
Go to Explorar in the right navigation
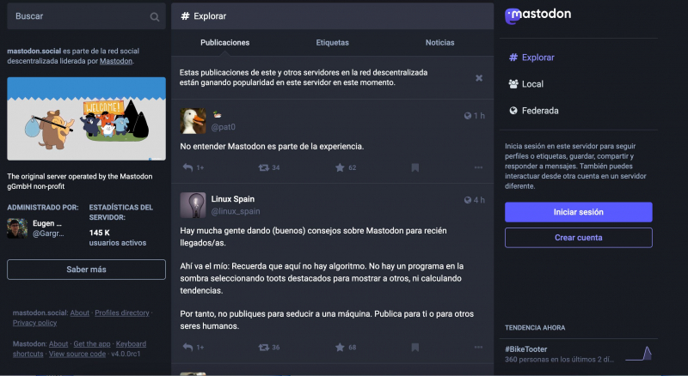tap(531, 58)
